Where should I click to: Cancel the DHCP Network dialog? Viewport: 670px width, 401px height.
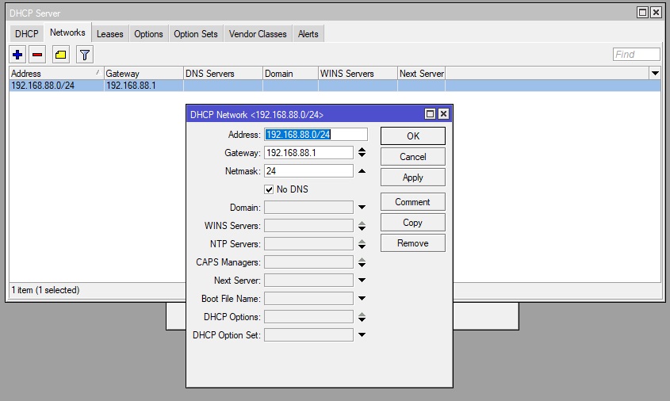pos(413,157)
